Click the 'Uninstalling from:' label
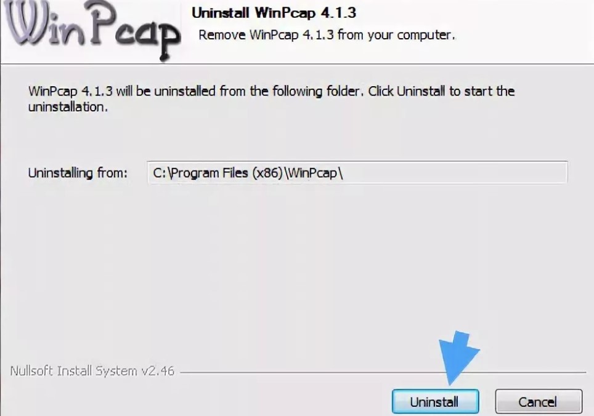The height and width of the screenshot is (416, 594). pos(78,173)
